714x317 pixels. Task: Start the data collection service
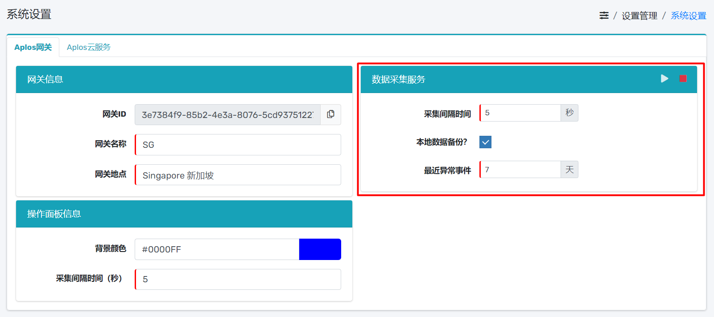[664, 79]
